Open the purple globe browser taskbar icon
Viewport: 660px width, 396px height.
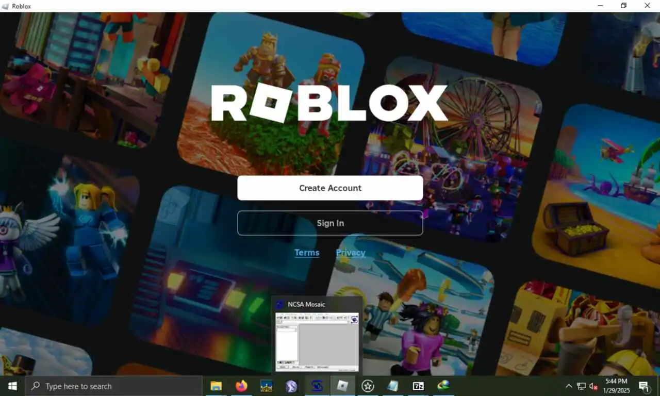pos(292,386)
